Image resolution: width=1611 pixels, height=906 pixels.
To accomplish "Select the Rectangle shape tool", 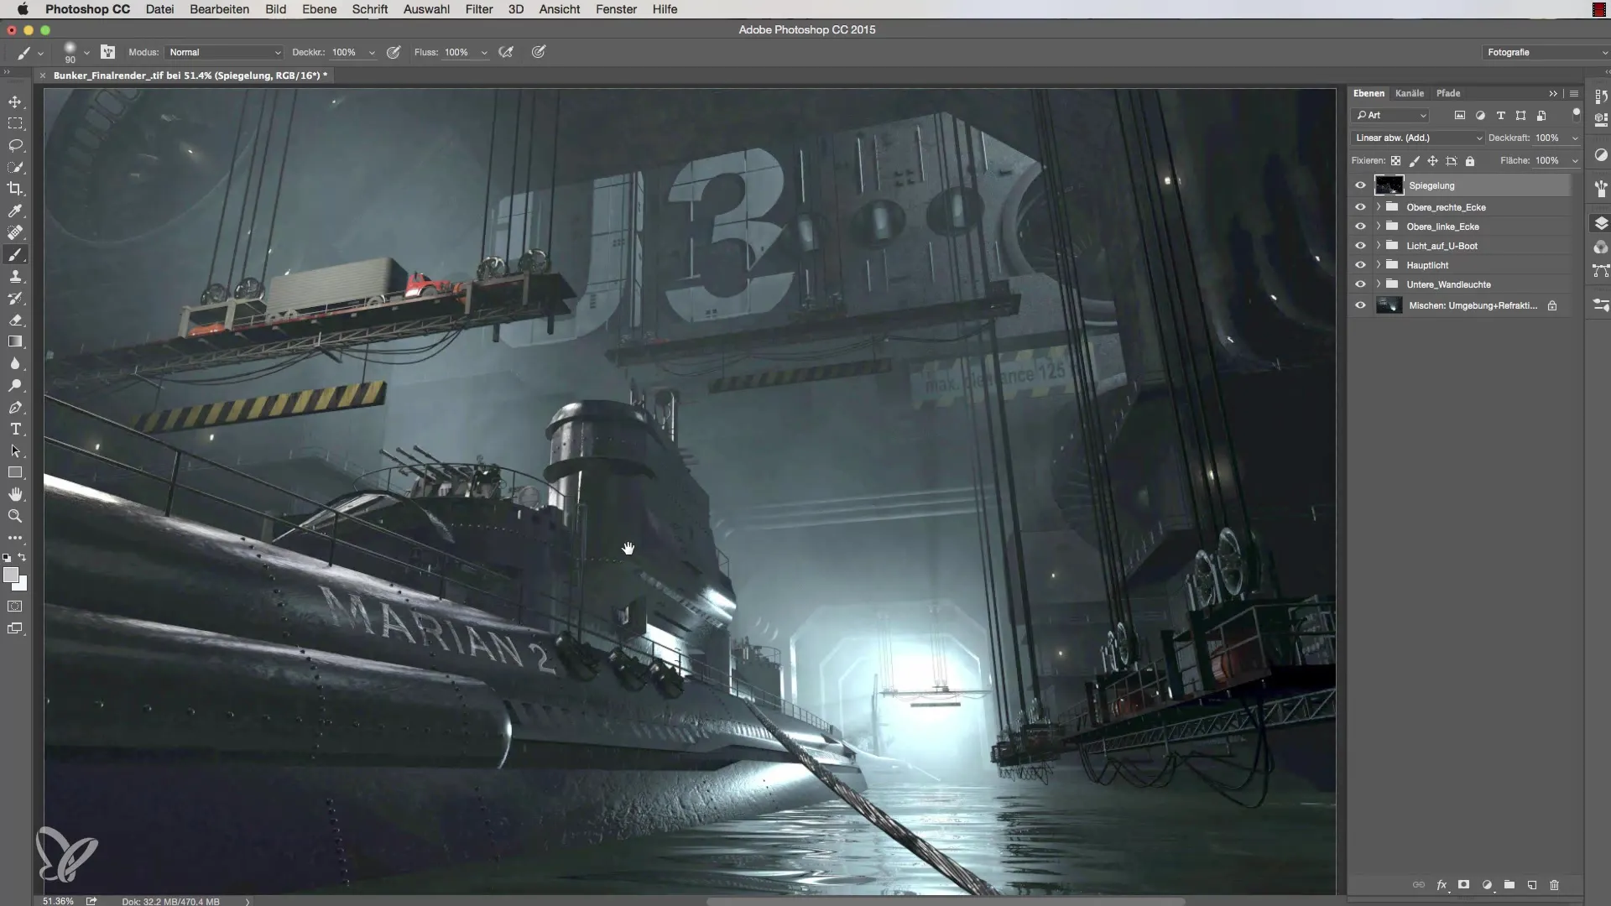I will 15,472.
